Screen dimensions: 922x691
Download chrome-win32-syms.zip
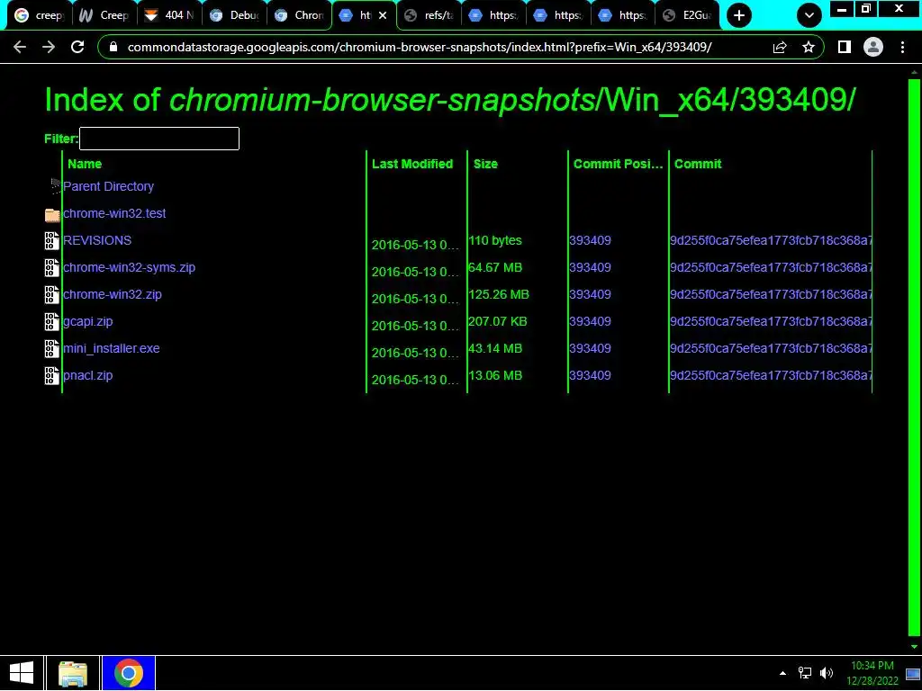pos(130,267)
